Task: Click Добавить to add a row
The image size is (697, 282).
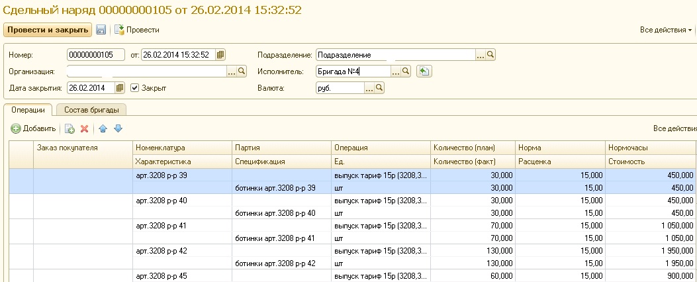Action: [x=33, y=128]
